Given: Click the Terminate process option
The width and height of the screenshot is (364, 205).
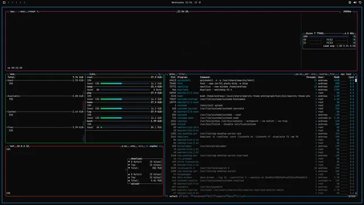Looking at the screenshot, I should 199,196.
